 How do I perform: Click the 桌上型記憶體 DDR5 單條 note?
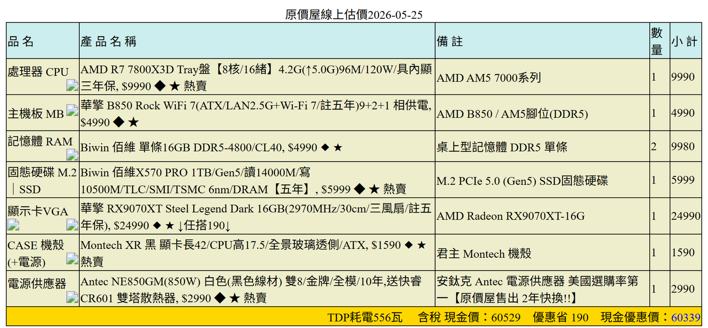tap(502, 147)
